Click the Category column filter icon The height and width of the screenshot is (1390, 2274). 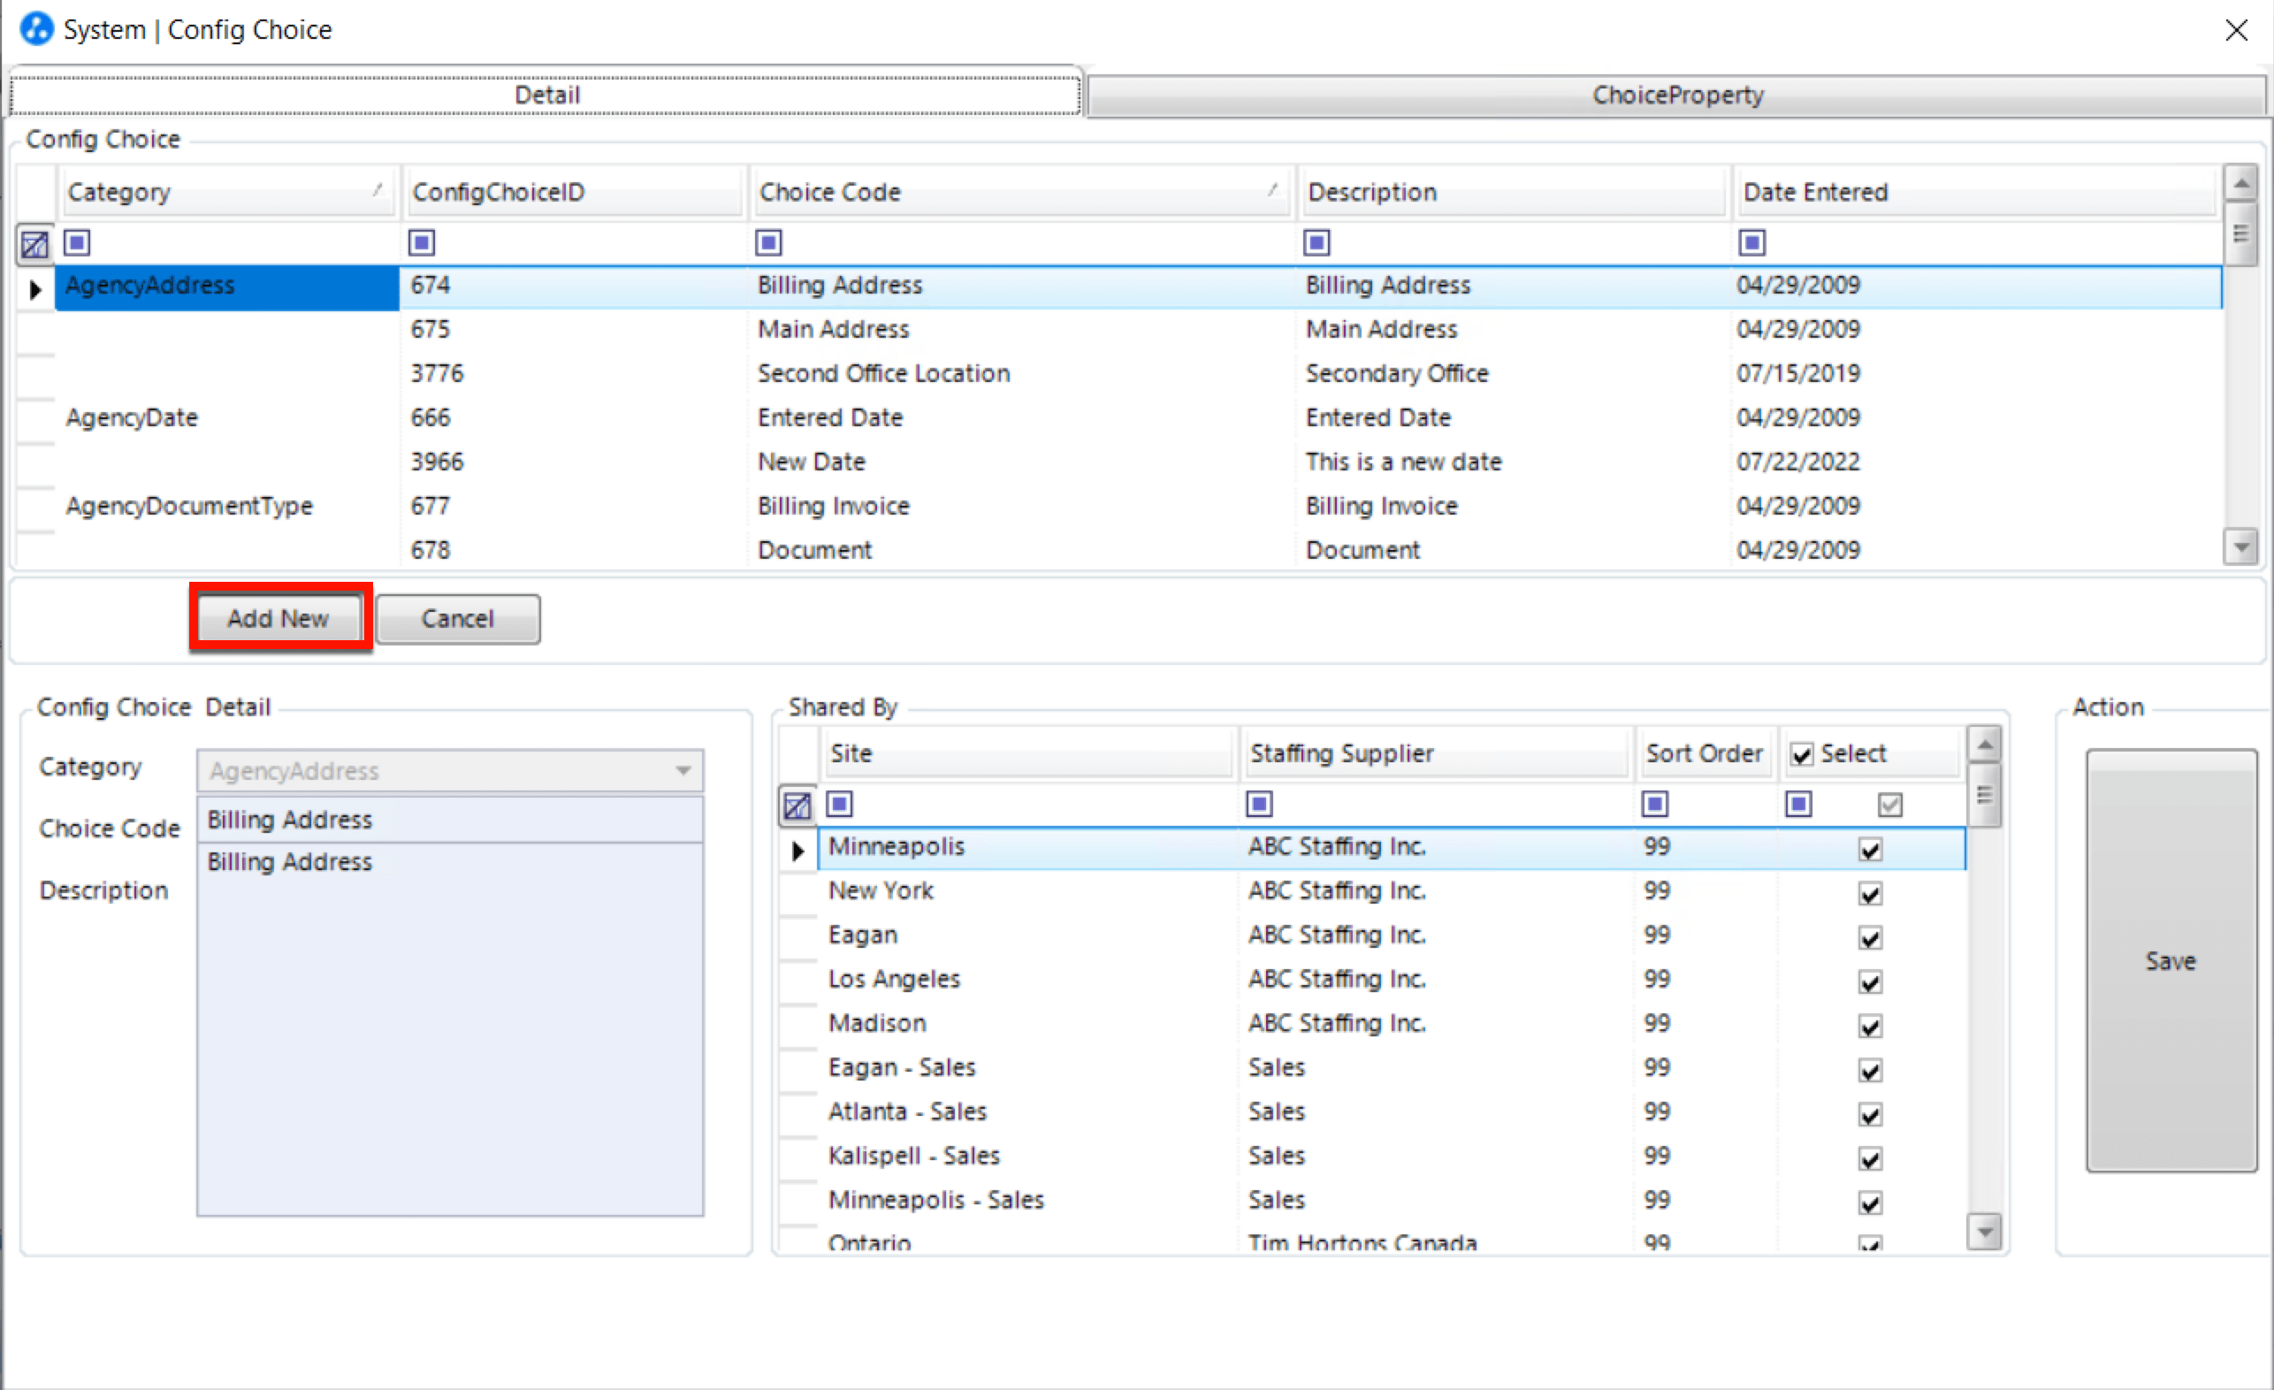[x=77, y=243]
